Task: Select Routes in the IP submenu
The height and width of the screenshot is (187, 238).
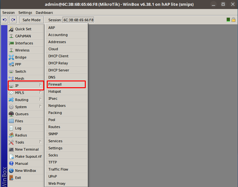Action: coord(66,127)
